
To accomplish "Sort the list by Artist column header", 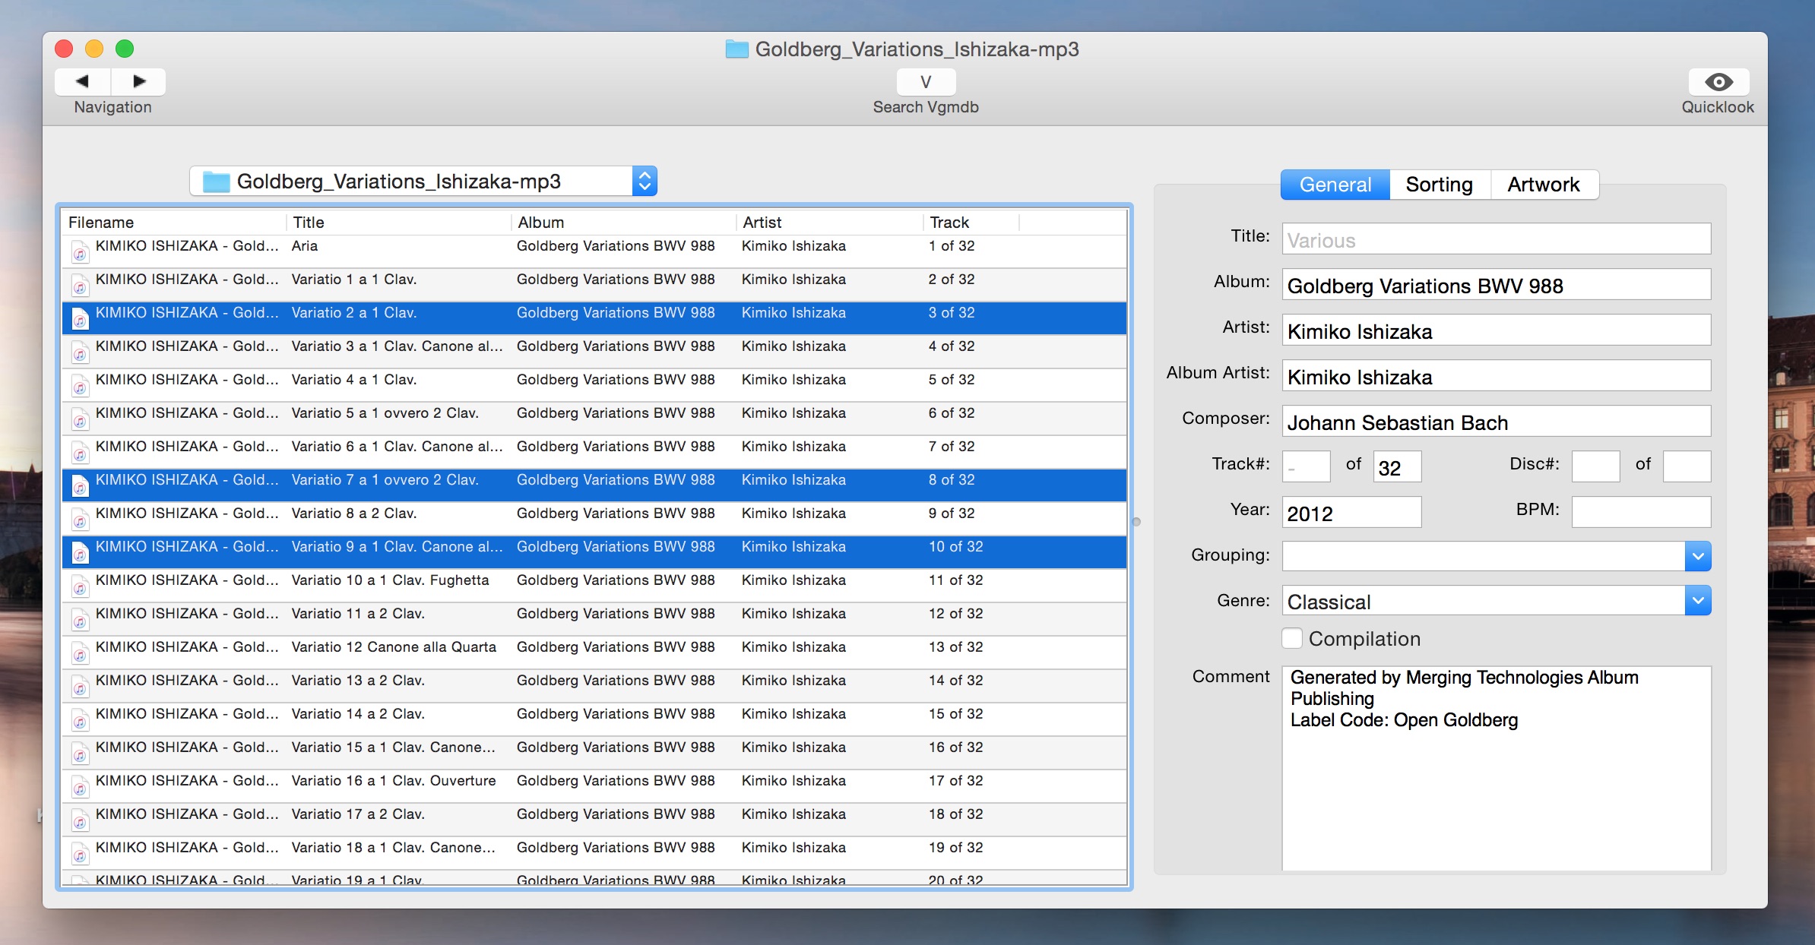I will tap(830, 223).
